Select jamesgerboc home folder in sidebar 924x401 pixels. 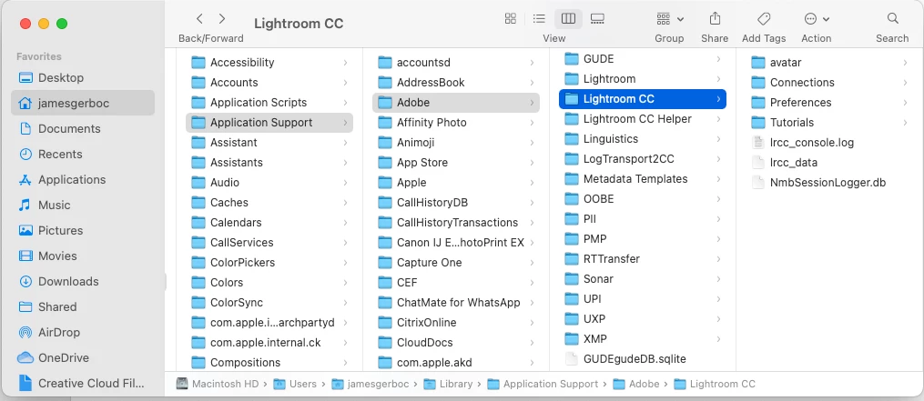[83, 103]
